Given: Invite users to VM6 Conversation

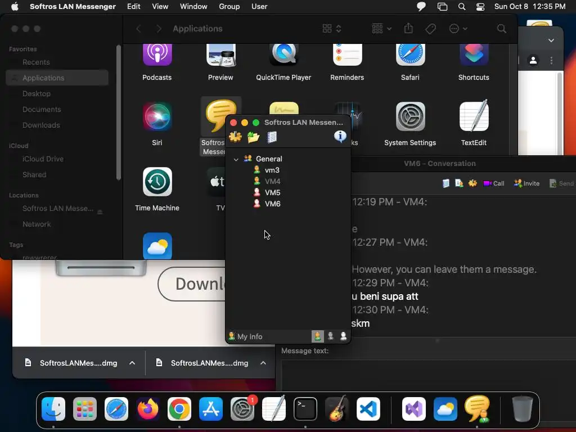Looking at the screenshot, I should [526, 183].
